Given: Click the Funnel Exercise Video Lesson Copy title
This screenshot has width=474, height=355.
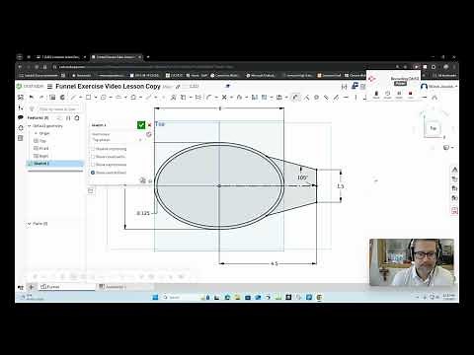Looking at the screenshot, I should 108,87.
